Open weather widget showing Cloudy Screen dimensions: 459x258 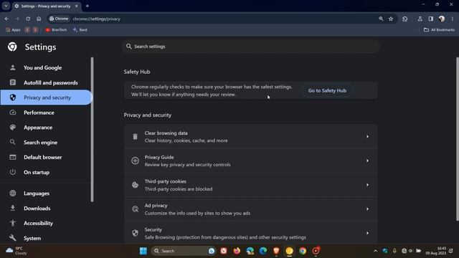[x=16, y=251]
